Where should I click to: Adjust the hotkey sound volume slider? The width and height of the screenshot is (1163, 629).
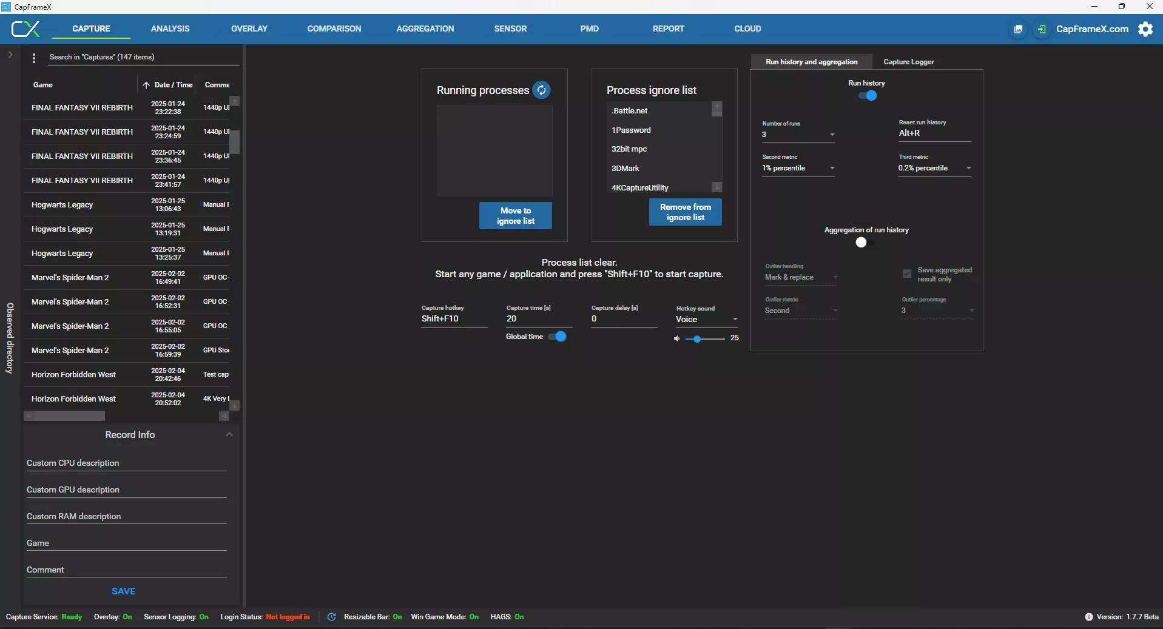point(698,339)
